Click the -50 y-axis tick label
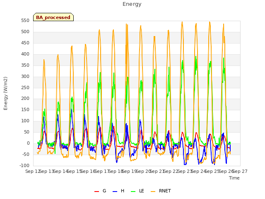The image size is (265, 199). (26, 154)
